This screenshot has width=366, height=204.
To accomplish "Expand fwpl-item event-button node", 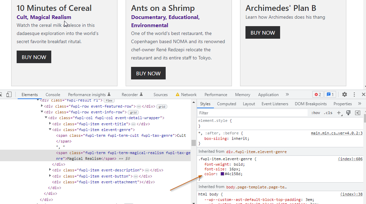I will (50, 176).
